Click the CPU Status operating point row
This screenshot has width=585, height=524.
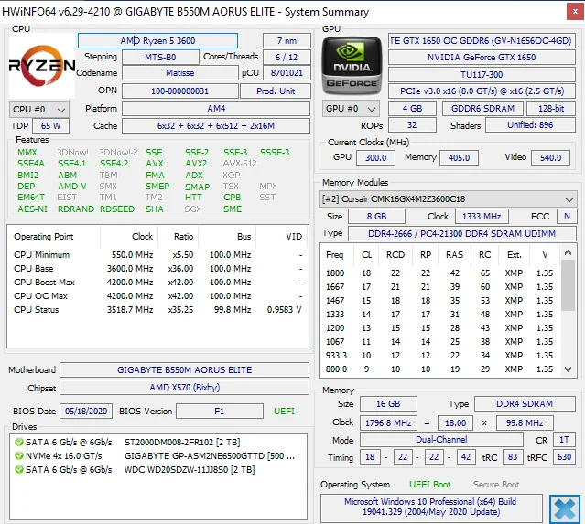157,310
